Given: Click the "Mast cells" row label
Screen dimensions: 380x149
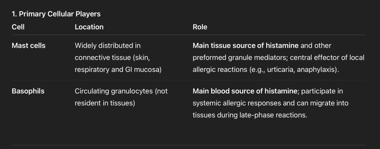Looking at the screenshot, I should coord(29,46).
